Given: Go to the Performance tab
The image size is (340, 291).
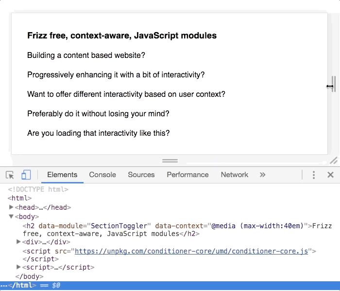Looking at the screenshot, I should coord(187,175).
